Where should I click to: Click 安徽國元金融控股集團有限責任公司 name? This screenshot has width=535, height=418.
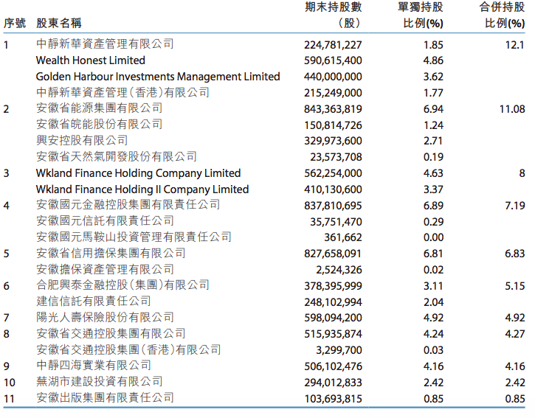128,205
